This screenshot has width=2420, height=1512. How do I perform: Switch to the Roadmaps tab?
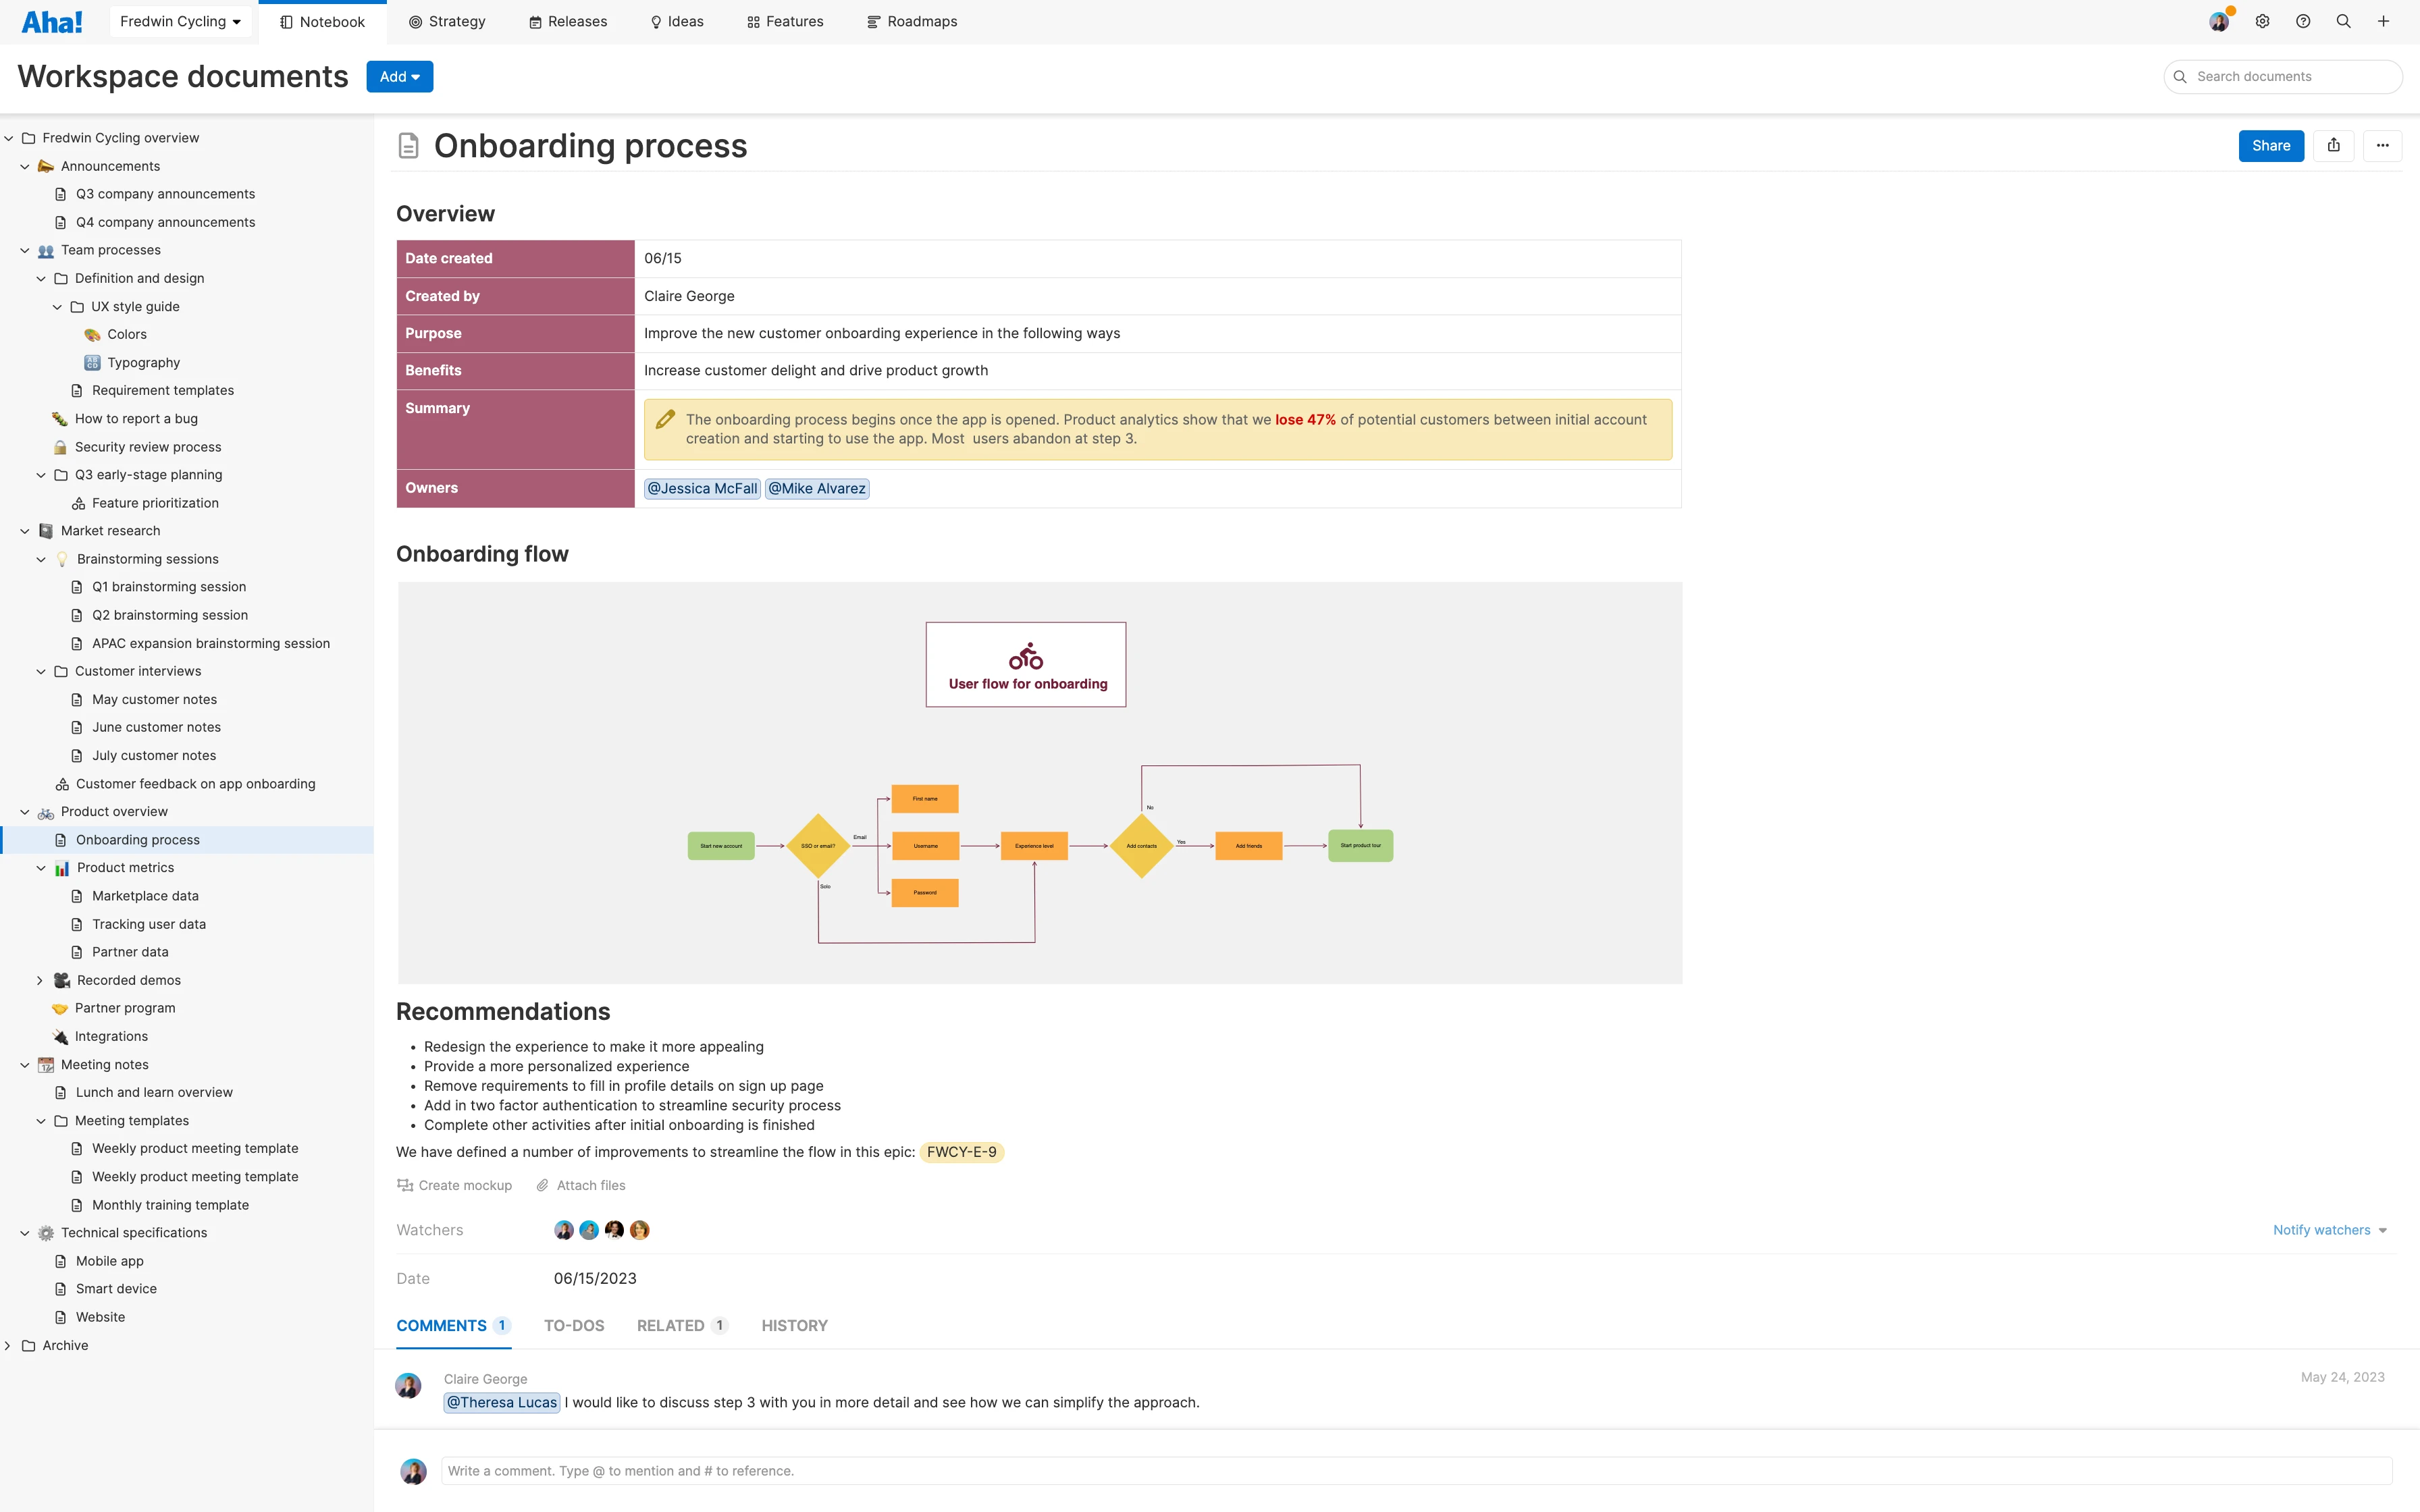tap(911, 21)
